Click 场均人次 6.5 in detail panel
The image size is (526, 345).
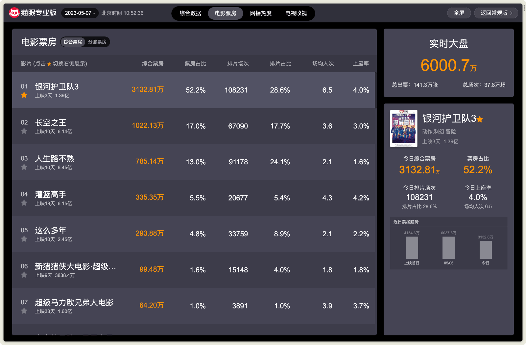(x=478, y=206)
